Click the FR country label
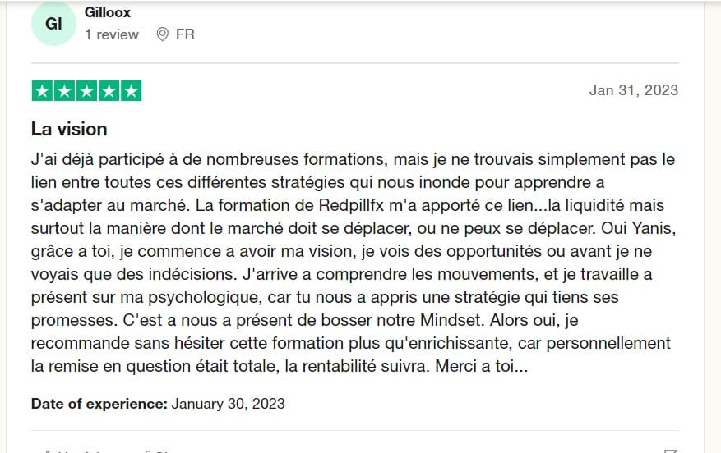The width and height of the screenshot is (721, 453). 185,34
